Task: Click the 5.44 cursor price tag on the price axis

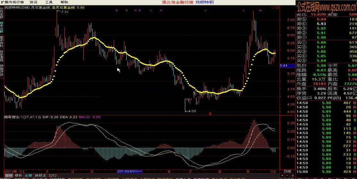Action: [x=287, y=66]
